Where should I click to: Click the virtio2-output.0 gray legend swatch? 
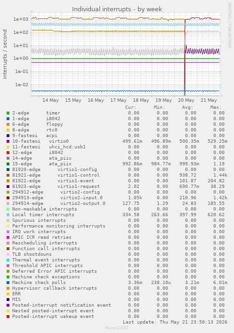point(8,203)
